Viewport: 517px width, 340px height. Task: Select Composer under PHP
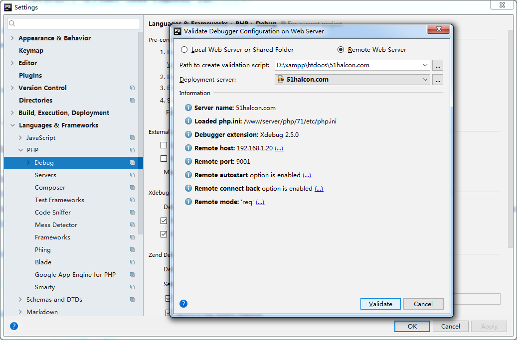[x=50, y=188]
